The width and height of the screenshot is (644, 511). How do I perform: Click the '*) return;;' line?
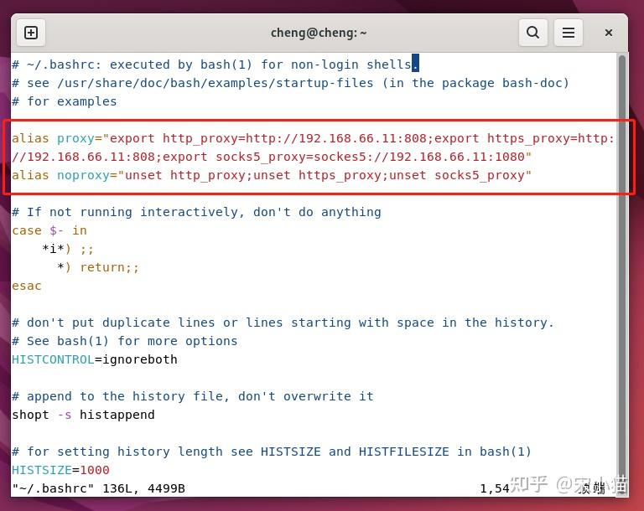click(x=98, y=267)
